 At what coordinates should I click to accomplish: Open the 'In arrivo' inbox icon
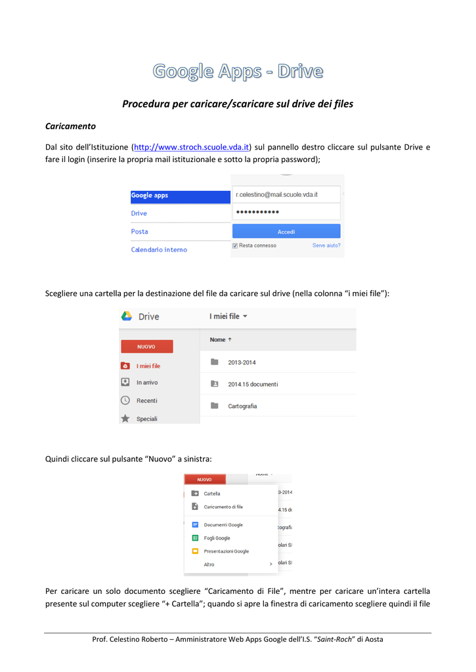[x=125, y=382]
